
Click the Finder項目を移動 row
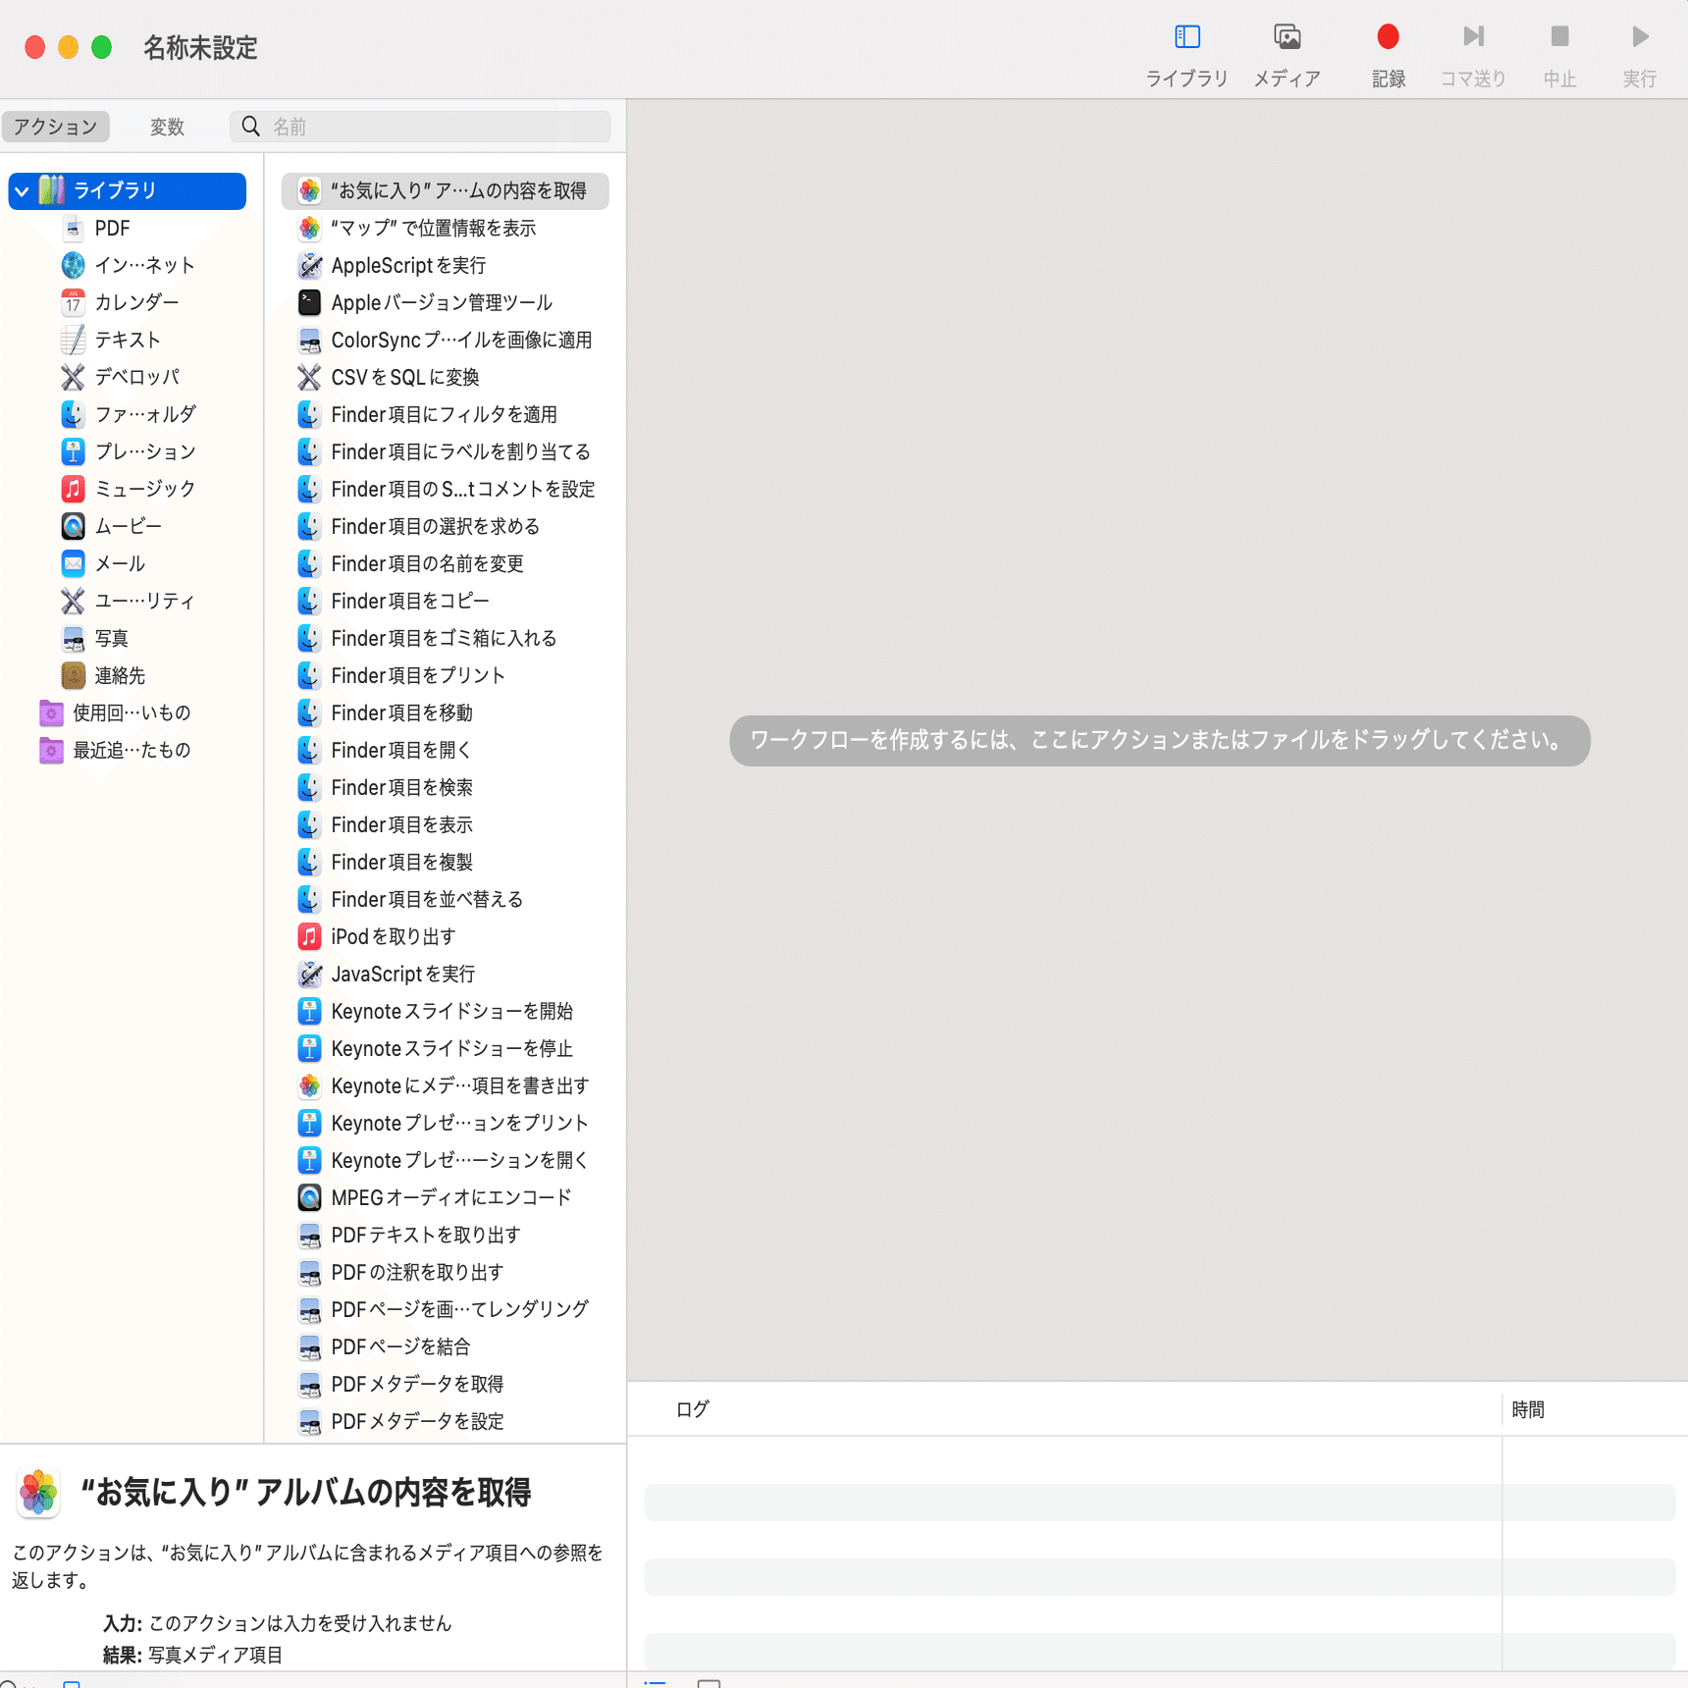pos(446,713)
